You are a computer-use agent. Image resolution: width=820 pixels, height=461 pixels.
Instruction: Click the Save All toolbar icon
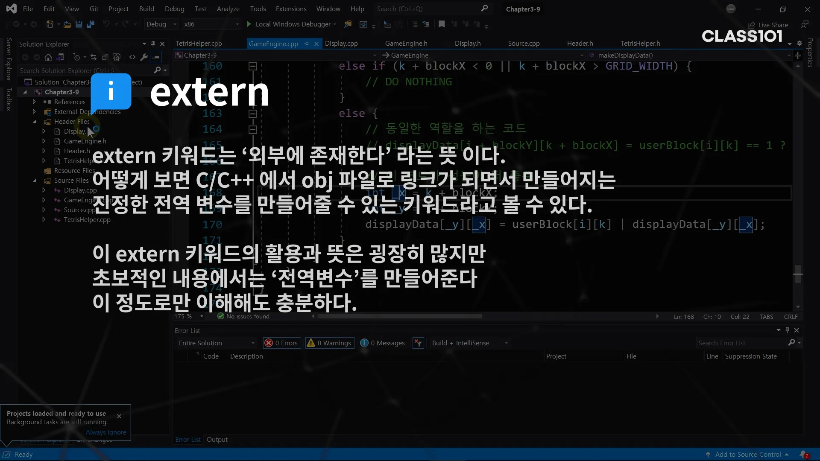point(90,24)
